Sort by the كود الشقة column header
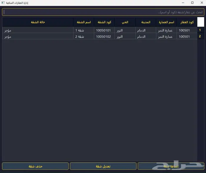206x173 pixels. (104, 22)
